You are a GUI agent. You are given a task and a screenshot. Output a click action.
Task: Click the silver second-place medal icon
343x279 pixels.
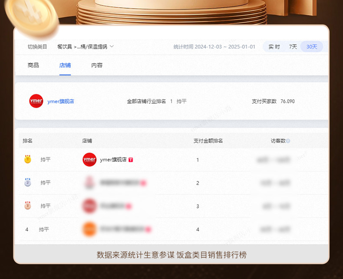pyautogui.click(x=27, y=182)
